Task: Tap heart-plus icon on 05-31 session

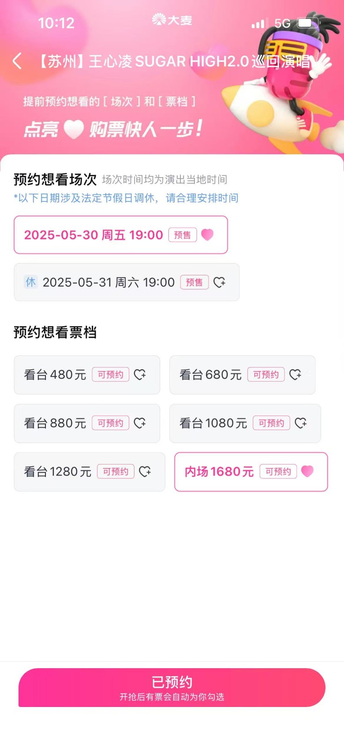Action: 219,282
